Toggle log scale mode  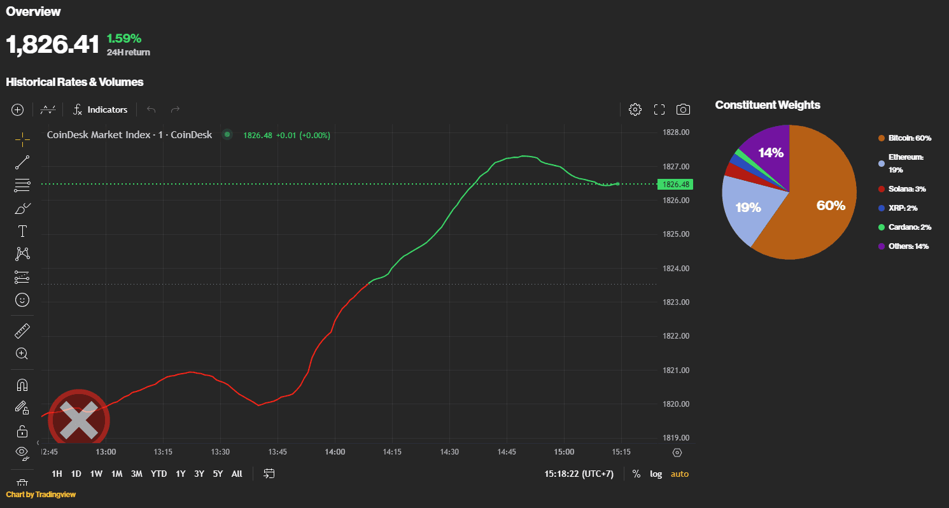point(656,474)
